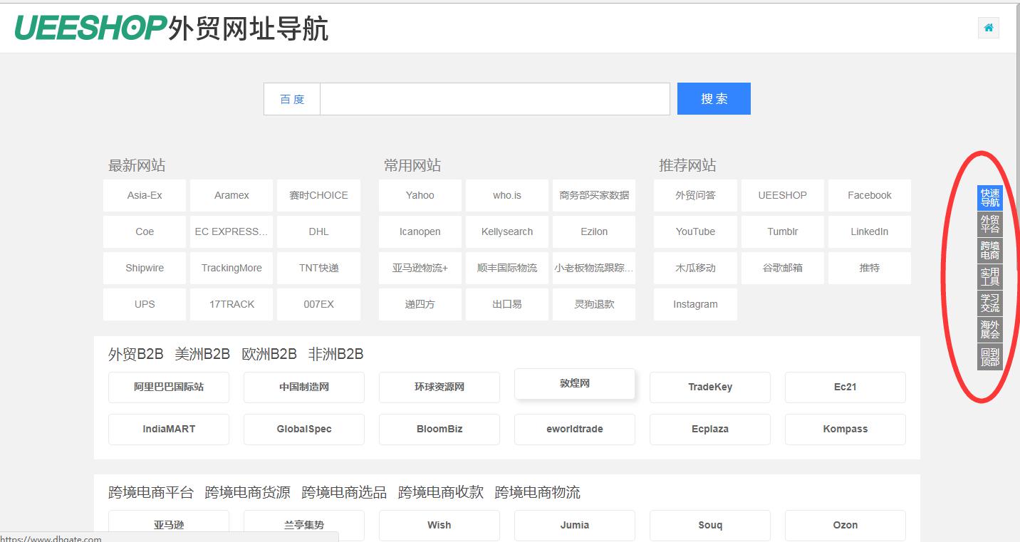The height and width of the screenshot is (542, 1020).
Task: Open the Facebook link
Action: click(869, 194)
